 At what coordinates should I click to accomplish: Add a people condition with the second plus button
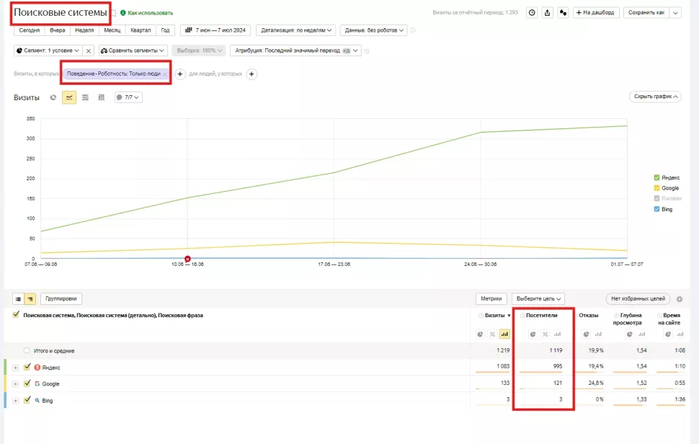(x=251, y=74)
